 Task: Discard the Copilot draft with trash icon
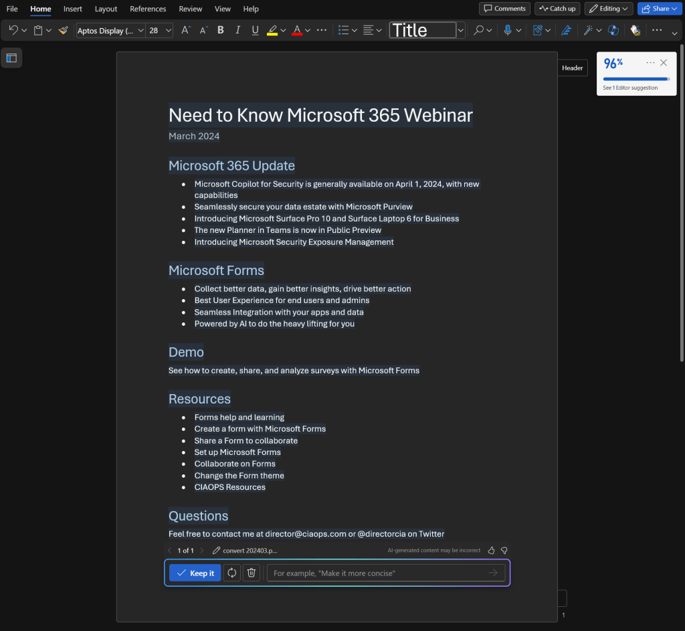(x=252, y=573)
